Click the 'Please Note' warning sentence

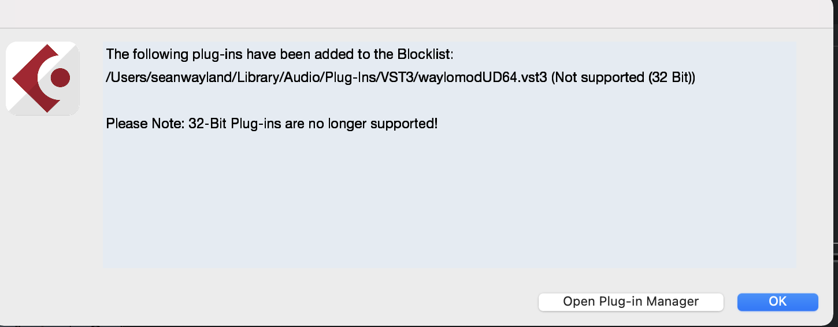tap(272, 123)
